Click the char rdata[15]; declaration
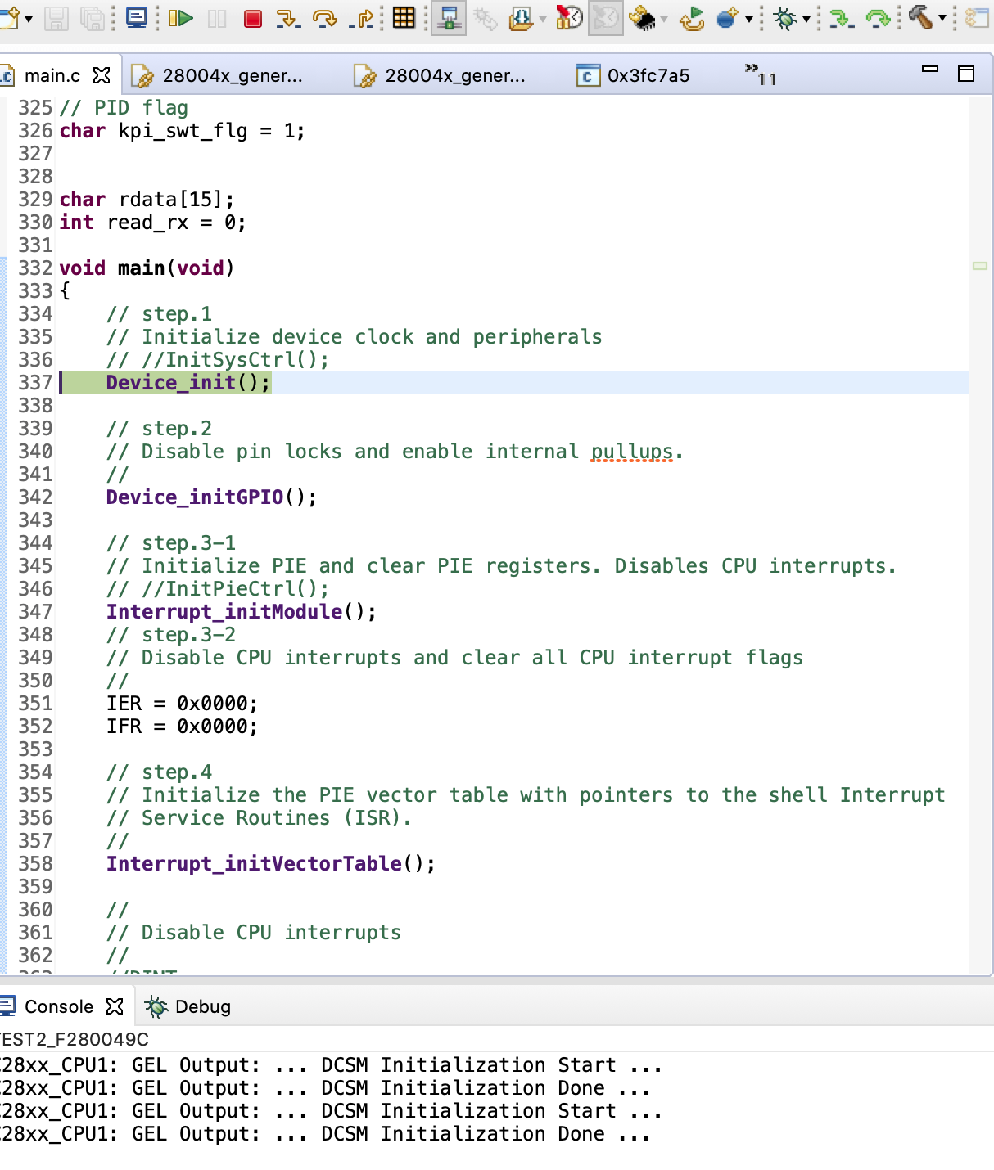This screenshot has width=994, height=1170. pyautogui.click(x=147, y=199)
